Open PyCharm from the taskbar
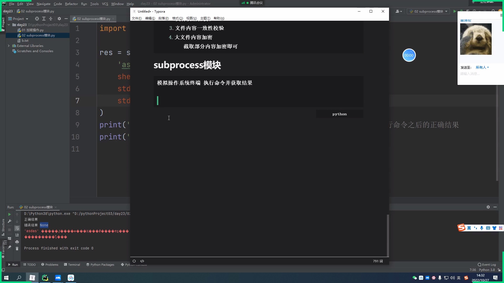This screenshot has height=283, width=504. pyautogui.click(x=45, y=278)
